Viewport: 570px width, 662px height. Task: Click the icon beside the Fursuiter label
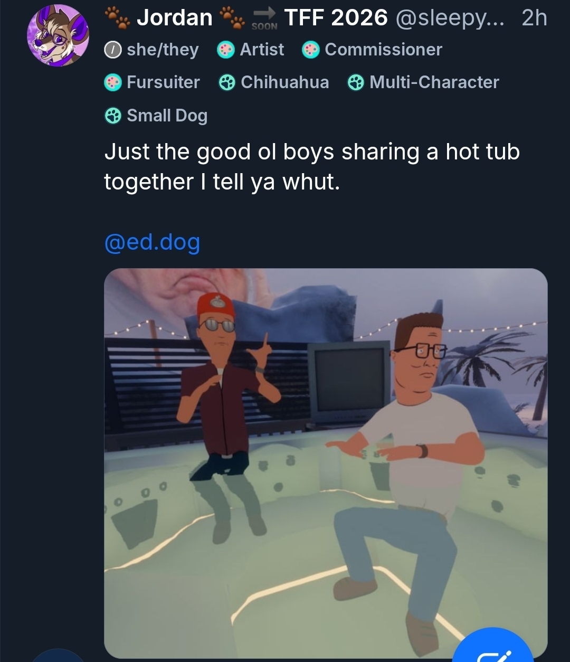(x=112, y=82)
